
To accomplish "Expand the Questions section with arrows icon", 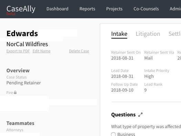I will click(x=140, y=115).
